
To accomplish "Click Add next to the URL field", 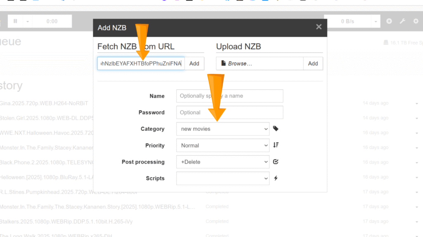I will (x=194, y=63).
